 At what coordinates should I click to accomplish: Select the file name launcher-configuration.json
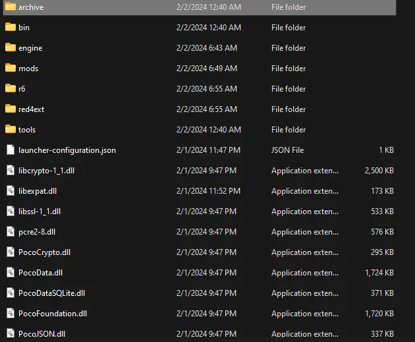(x=67, y=150)
